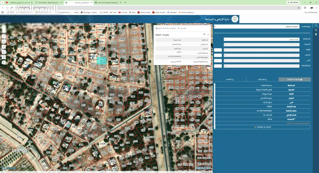
Task: Select the printing tab
Action: 230,79
